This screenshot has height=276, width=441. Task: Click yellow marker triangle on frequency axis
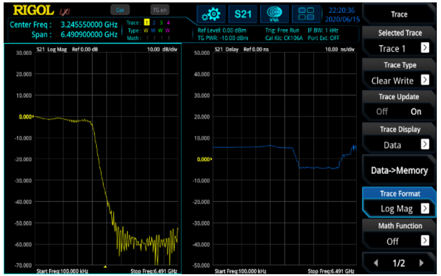[x=105, y=266]
